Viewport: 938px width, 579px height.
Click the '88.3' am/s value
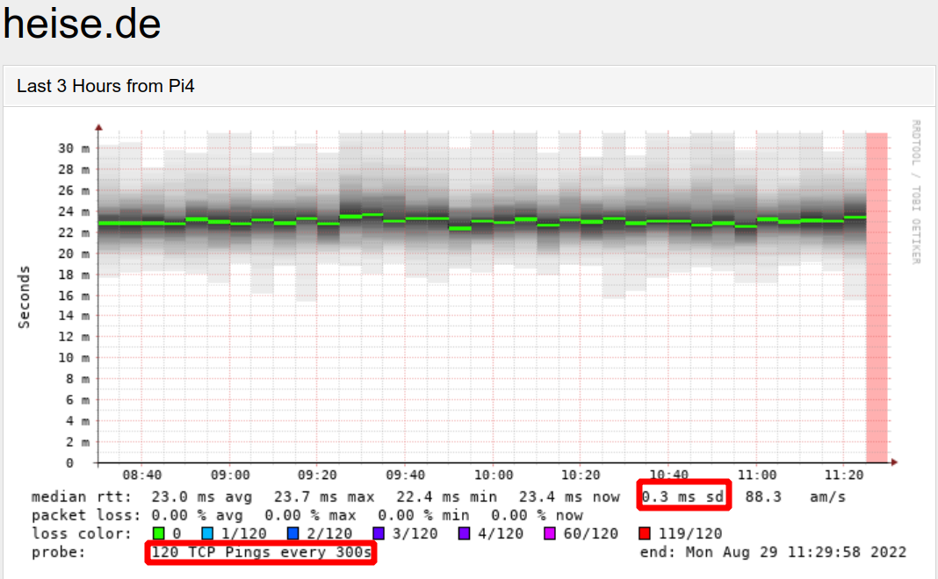coord(763,497)
